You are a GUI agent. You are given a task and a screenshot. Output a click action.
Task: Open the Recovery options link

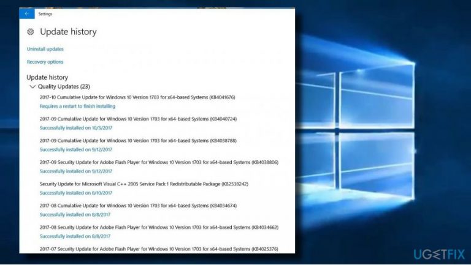pos(45,62)
